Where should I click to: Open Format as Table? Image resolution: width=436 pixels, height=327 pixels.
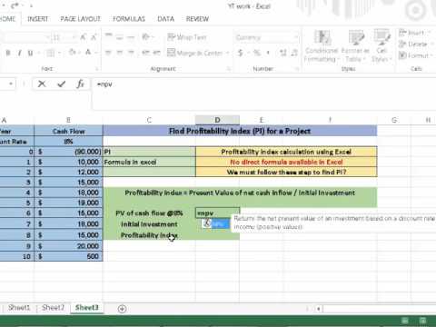click(355, 46)
